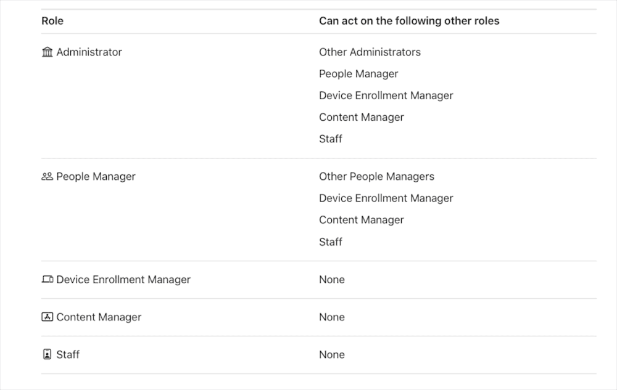This screenshot has height=390, width=617.
Task: Select Device Enrollment Manager name in Role column
Action: pyautogui.click(x=123, y=280)
